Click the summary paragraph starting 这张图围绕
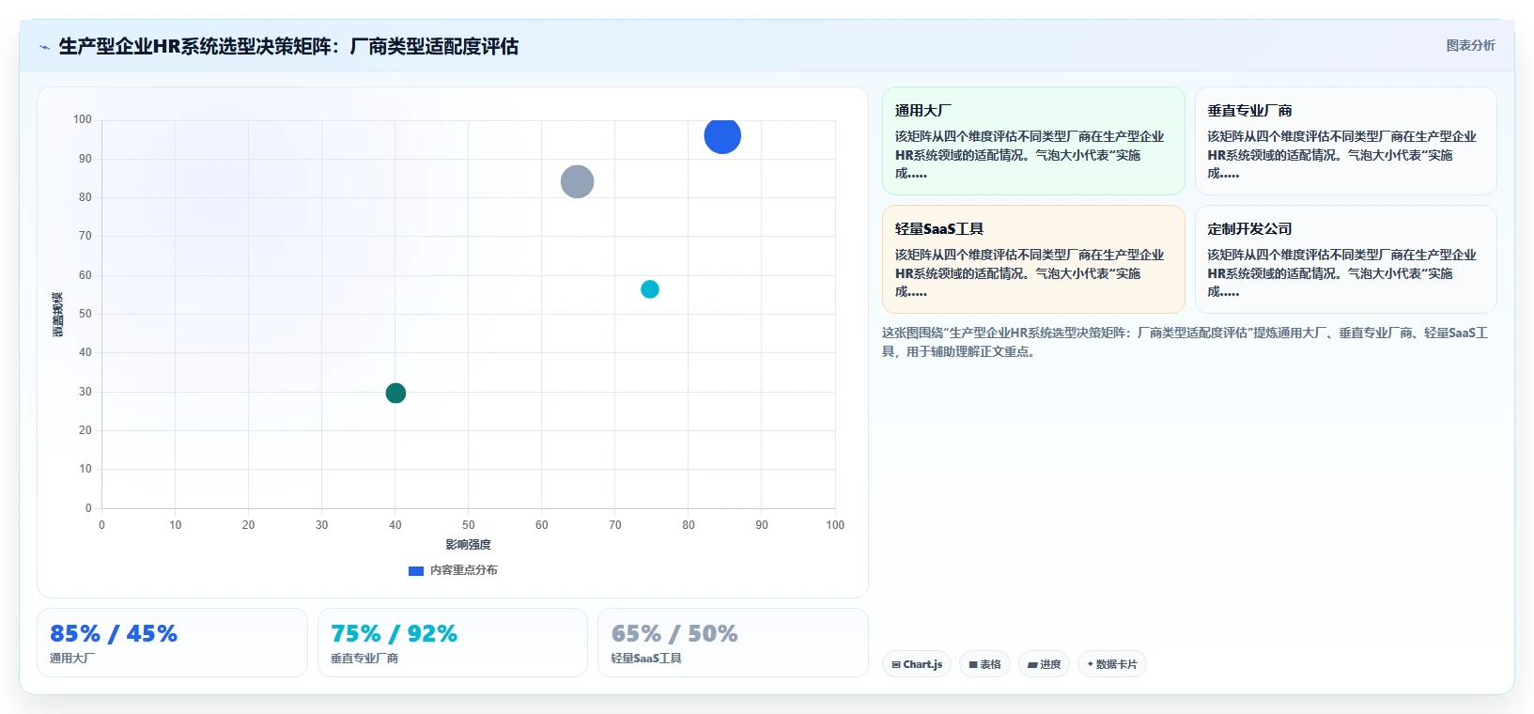The width and height of the screenshot is (1534, 714). (1185, 342)
